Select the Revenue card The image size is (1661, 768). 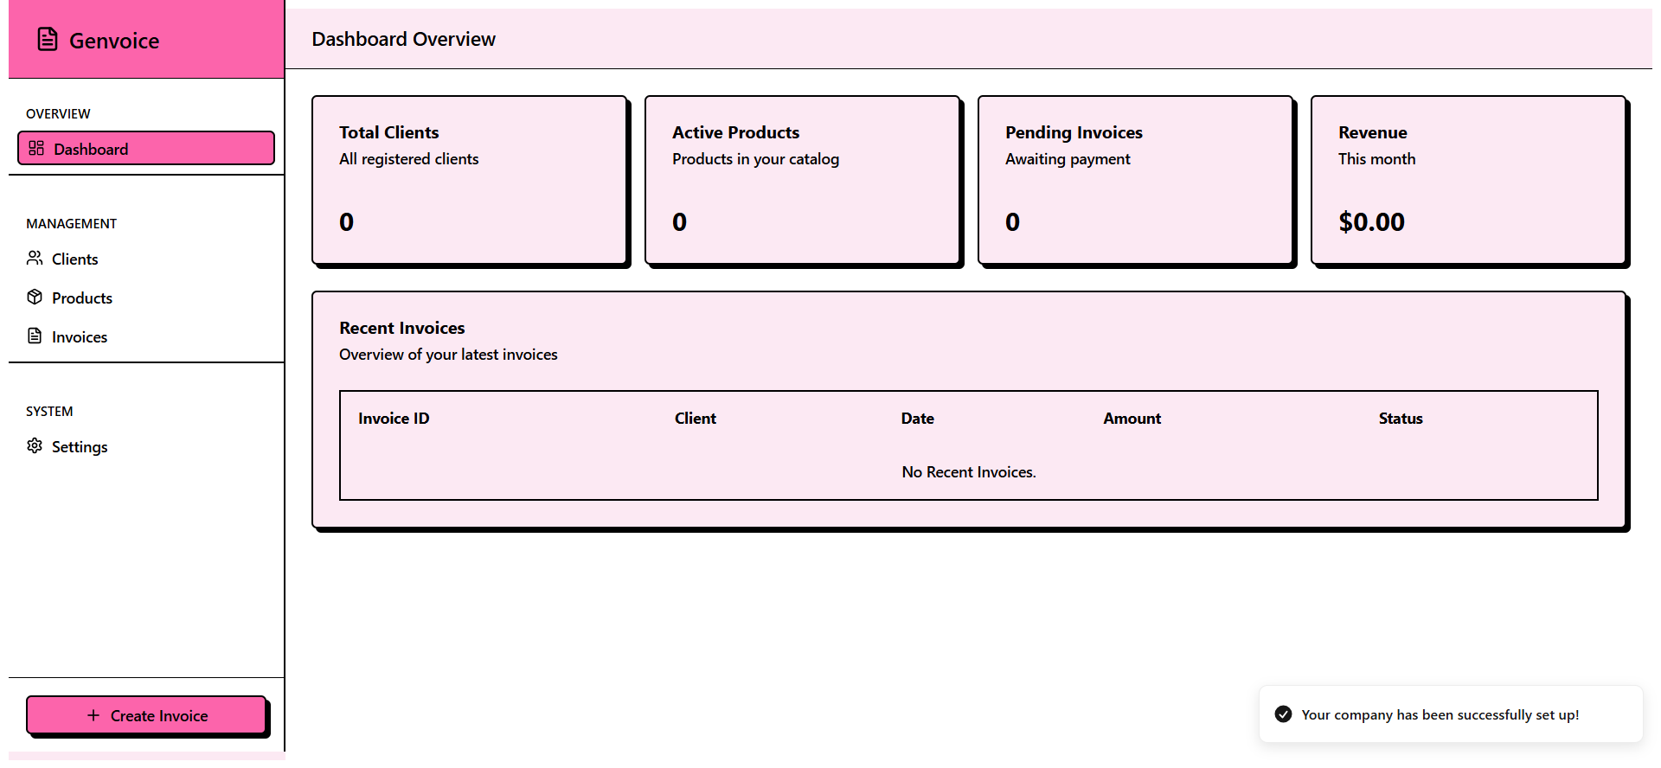pyautogui.click(x=1469, y=180)
